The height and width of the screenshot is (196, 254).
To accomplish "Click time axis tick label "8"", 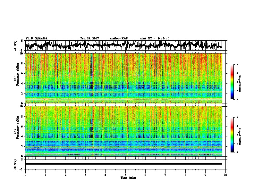I will pos(185,175).
